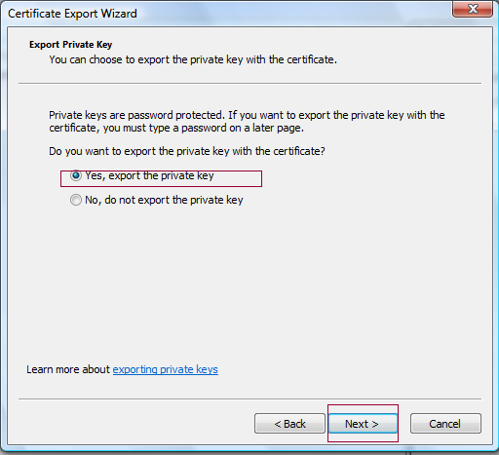
Task: Click the 'Certificate Export Wizard' title bar text
Action: [72, 14]
